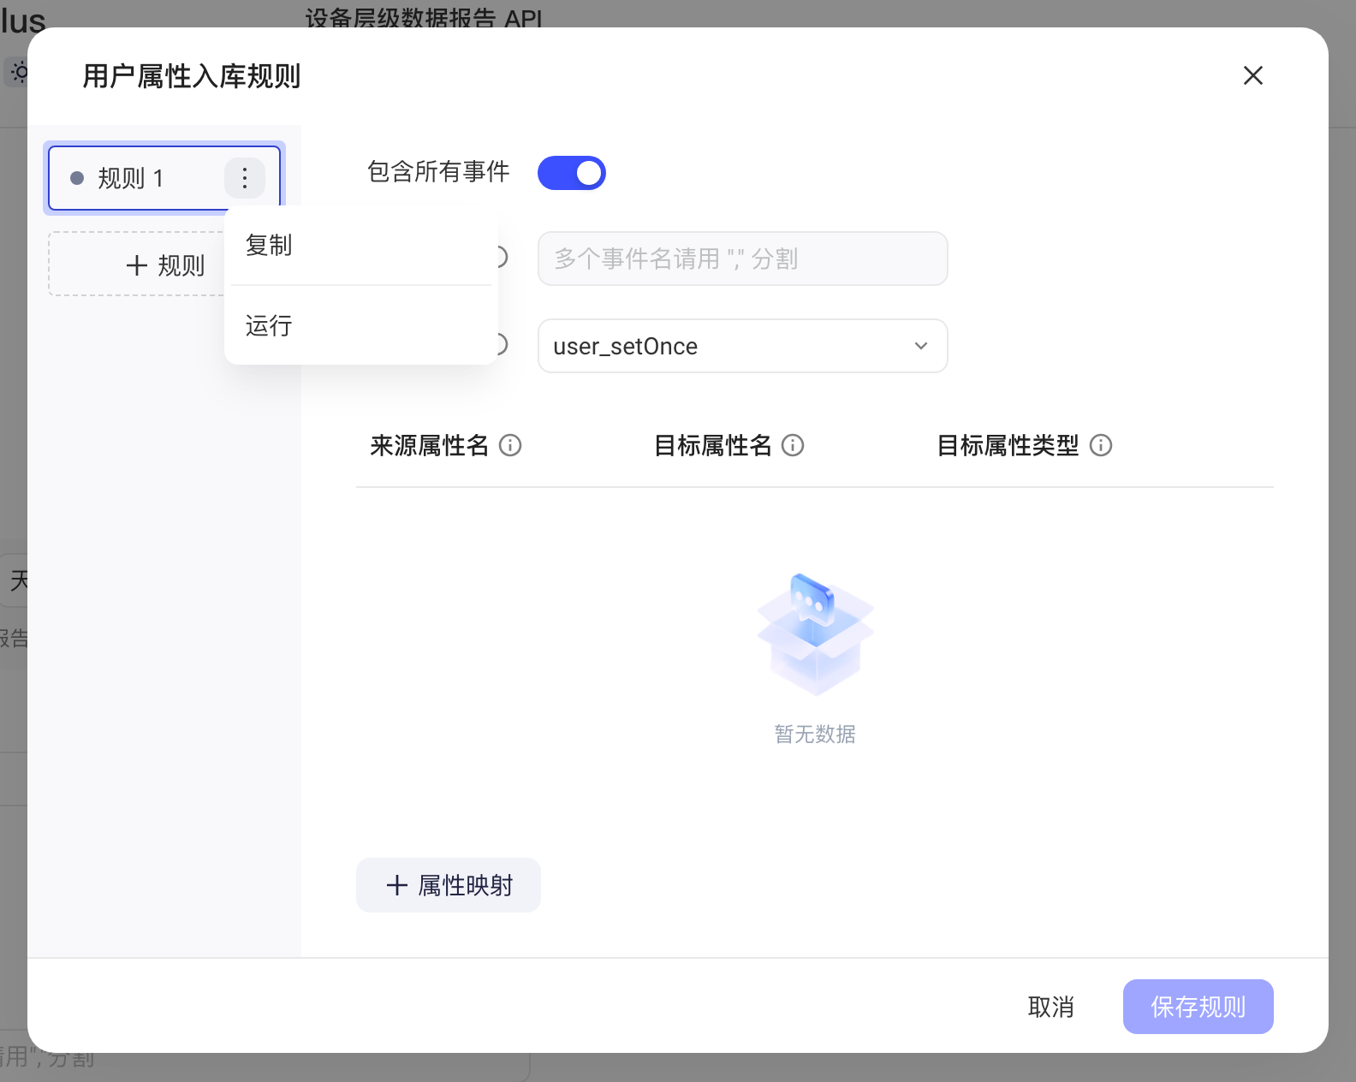Open the user_setOnce dropdown
This screenshot has height=1082, width=1356.
743,346
